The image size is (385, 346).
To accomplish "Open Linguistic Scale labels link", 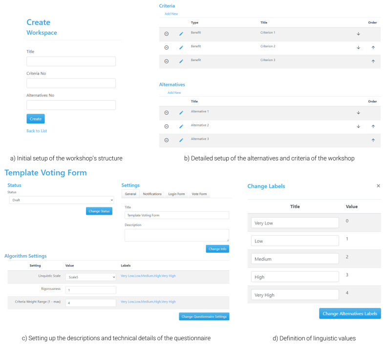I will click(149, 276).
